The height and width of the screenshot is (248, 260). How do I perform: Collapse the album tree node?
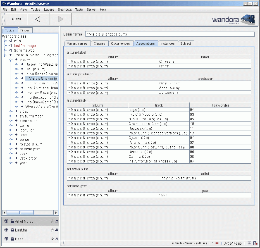click(x=11, y=60)
